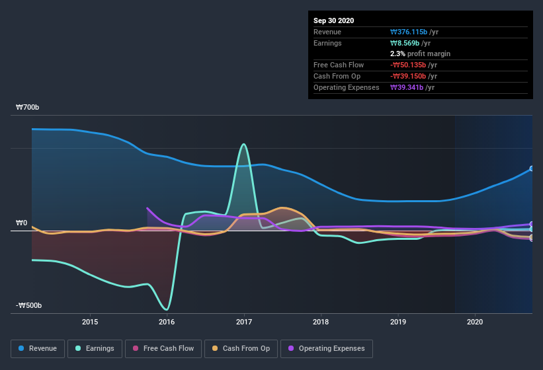Select the 2015 label on the x-axis
Image resolution: width=543 pixels, height=370 pixels.
tap(90, 322)
